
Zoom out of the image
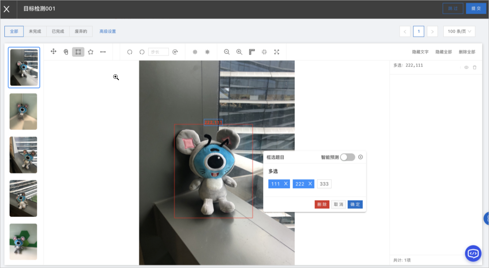[227, 52]
